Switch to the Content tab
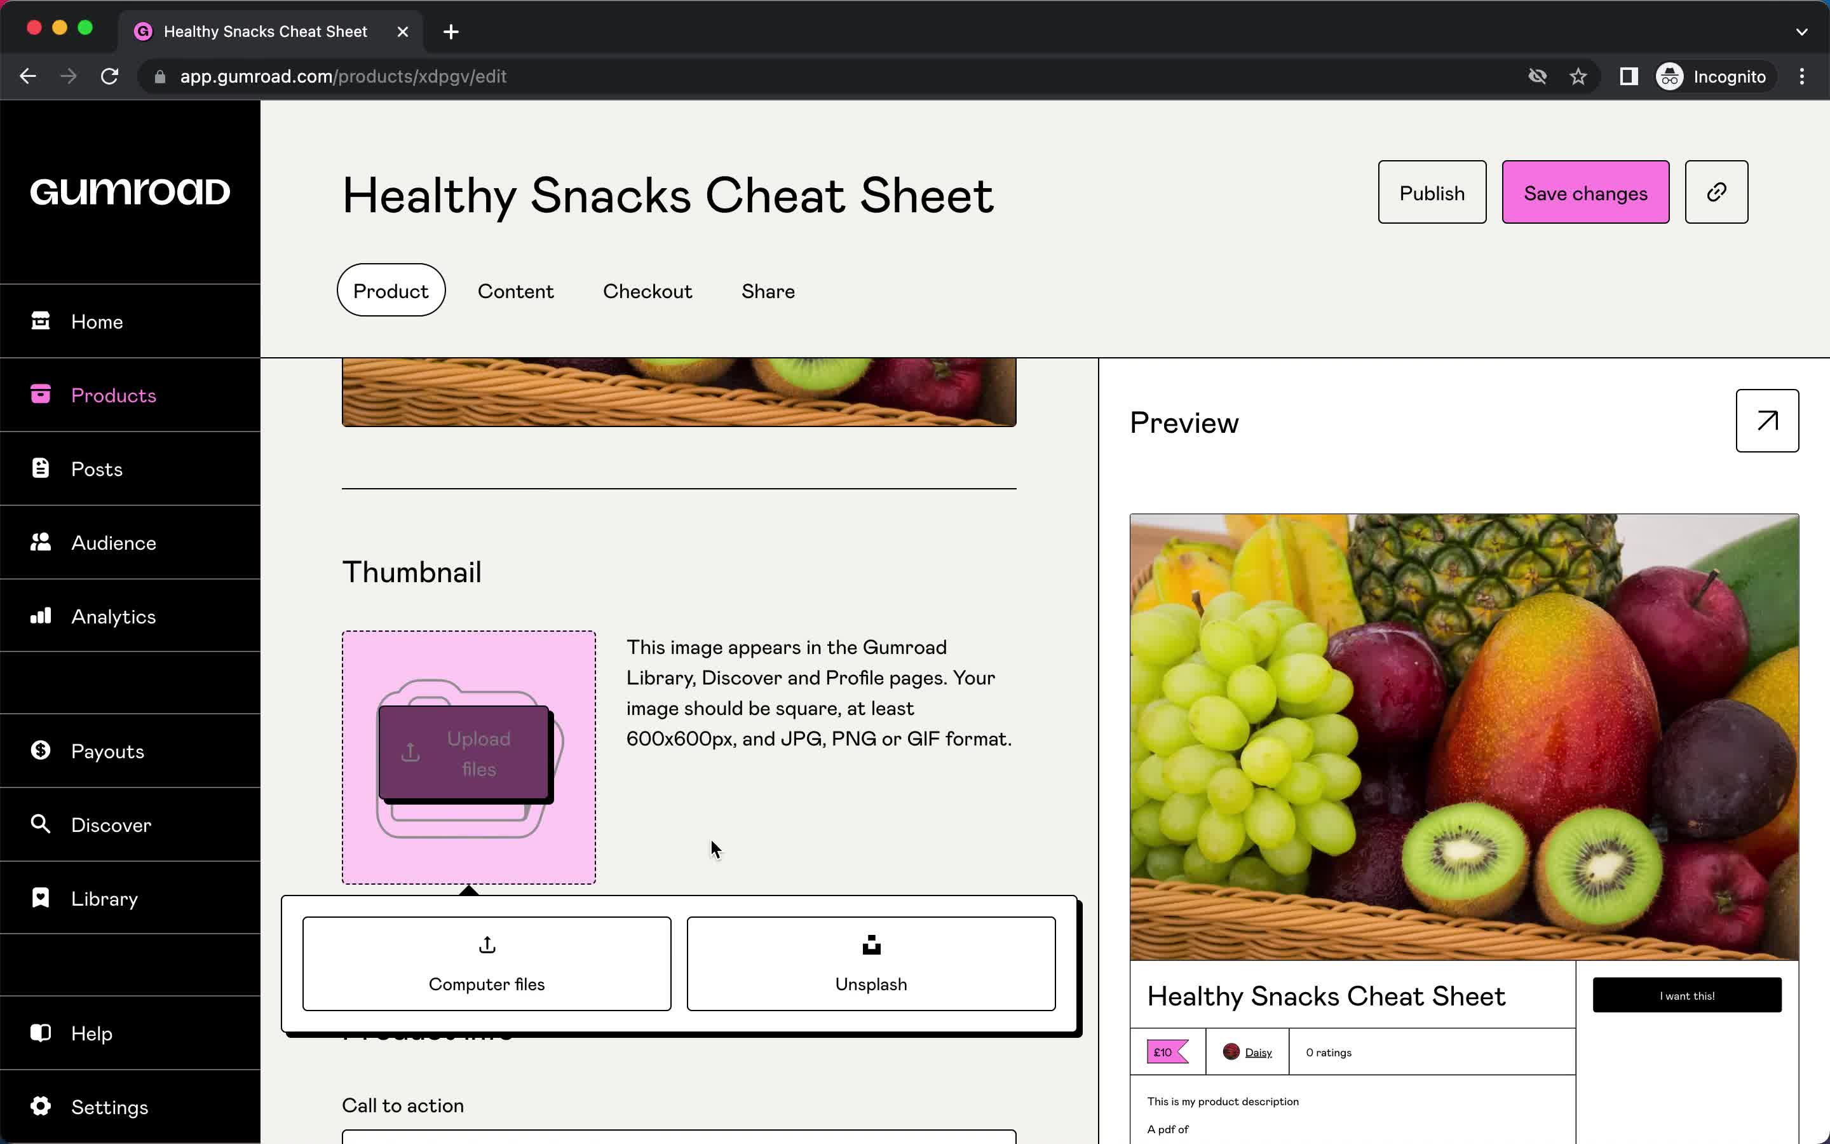The image size is (1830, 1144). point(515,291)
